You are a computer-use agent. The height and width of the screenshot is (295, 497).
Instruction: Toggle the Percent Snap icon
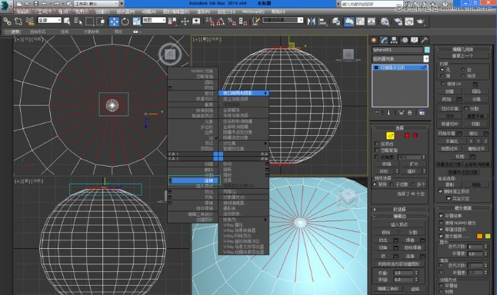(232, 22)
